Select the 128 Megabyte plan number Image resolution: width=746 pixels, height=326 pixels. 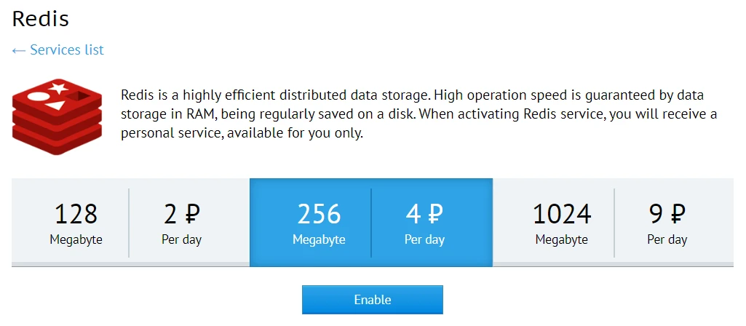tap(76, 214)
